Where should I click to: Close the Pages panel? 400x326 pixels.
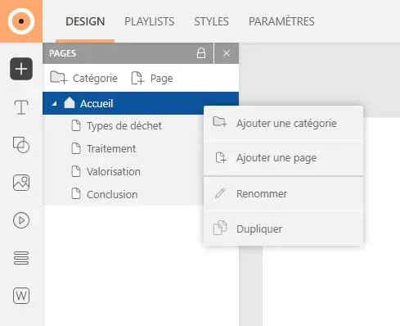click(227, 53)
